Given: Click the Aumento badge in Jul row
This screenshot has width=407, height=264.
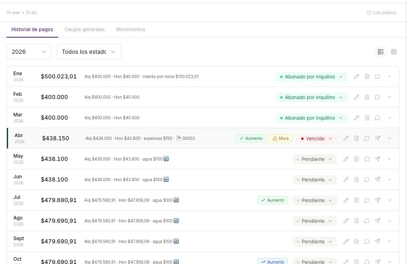Looking at the screenshot, I should [x=273, y=200].
